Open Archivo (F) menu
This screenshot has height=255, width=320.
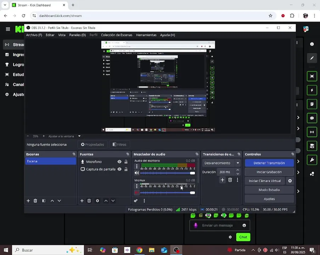coord(34,35)
